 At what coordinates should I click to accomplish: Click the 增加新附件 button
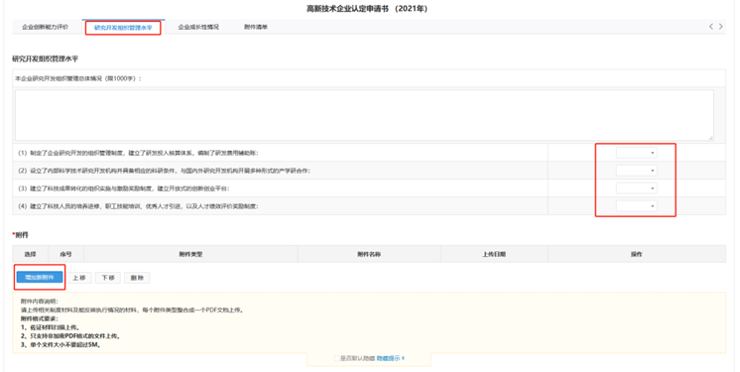(x=40, y=277)
